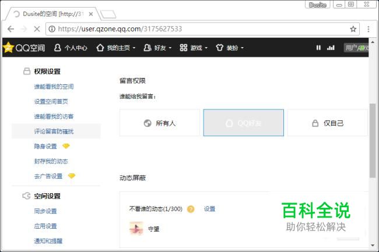This screenshot has height=252, width=379.
Task: Open the Chrome three-dot menu
Action: click(368, 29)
